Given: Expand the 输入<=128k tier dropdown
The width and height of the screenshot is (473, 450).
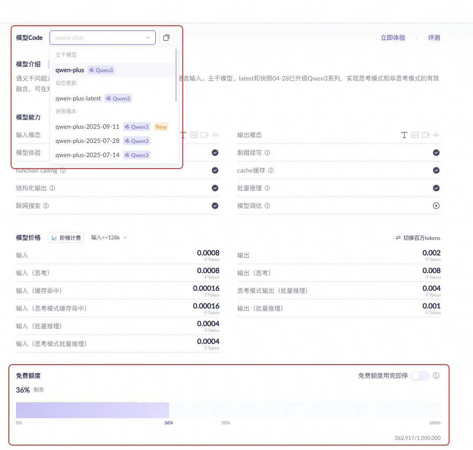Looking at the screenshot, I should pos(109,238).
